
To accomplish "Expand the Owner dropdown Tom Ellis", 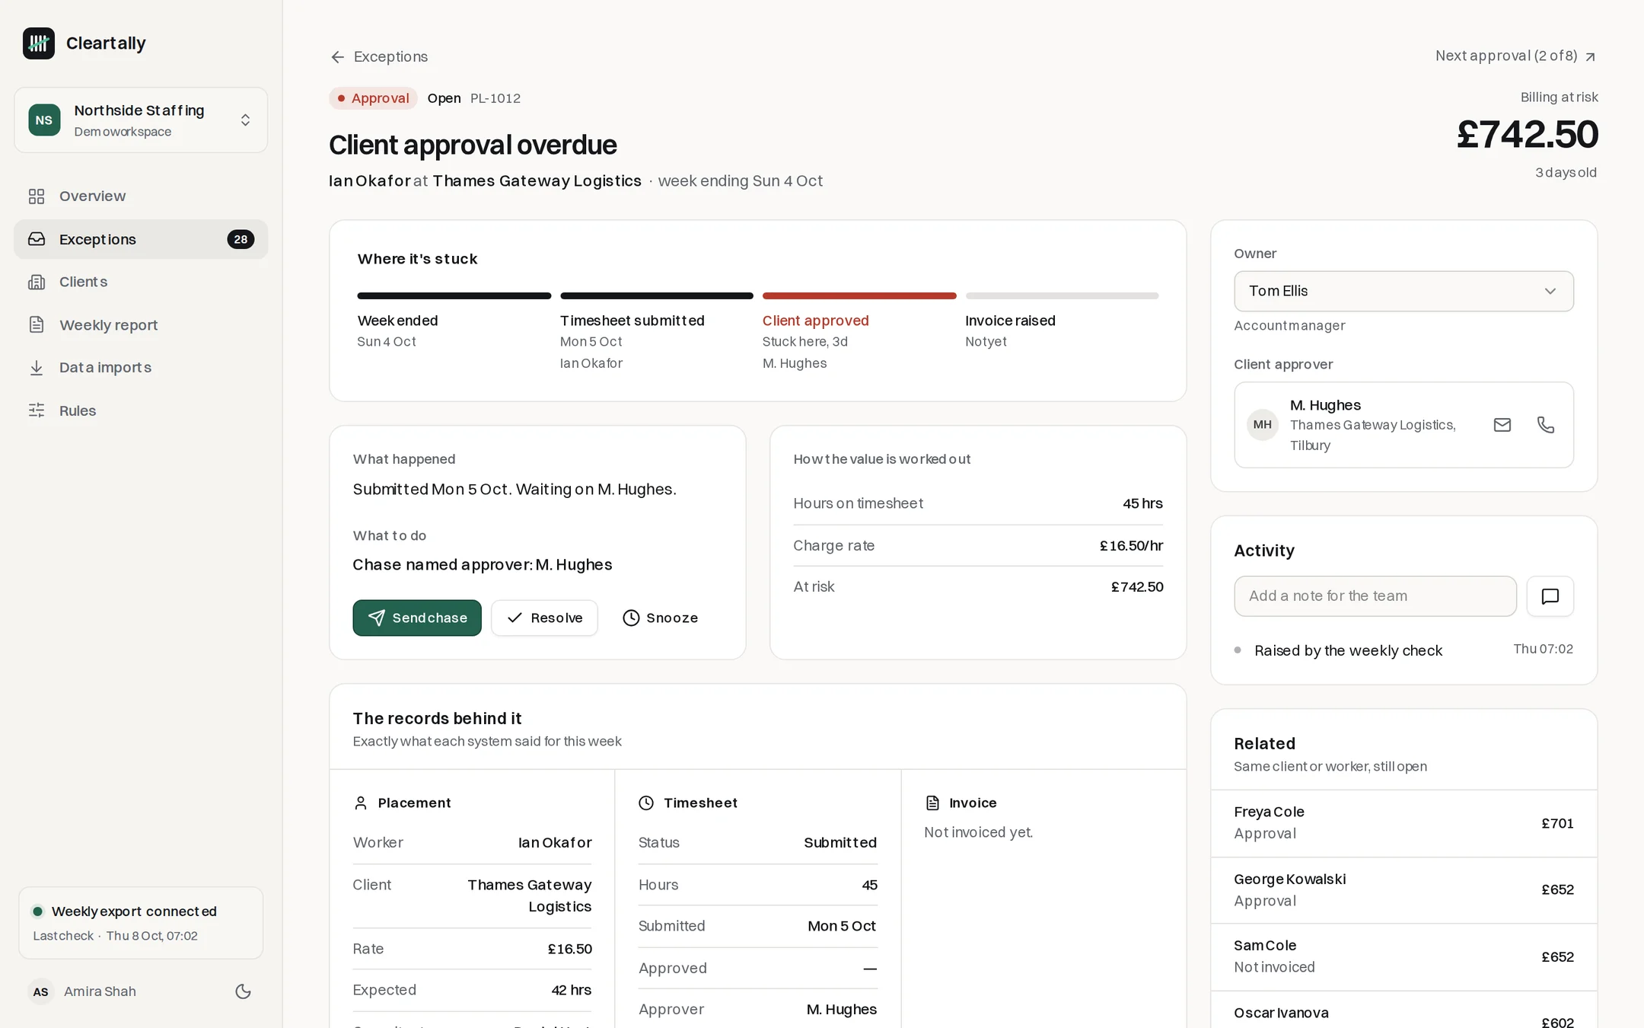I will click(x=1403, y=291).
